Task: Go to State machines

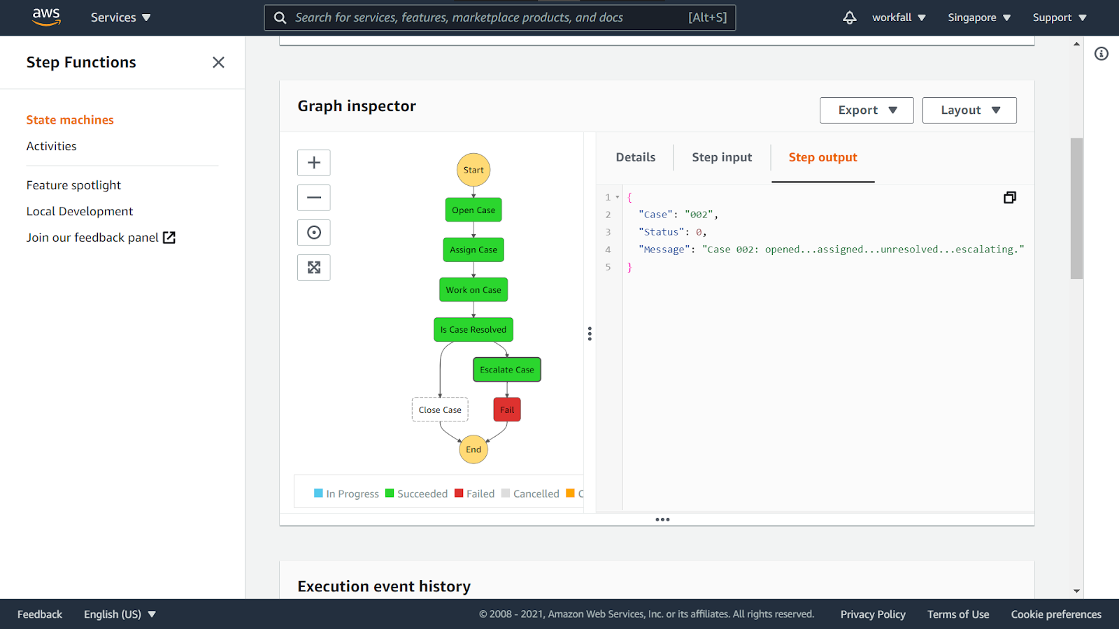Action: pos(70,120)
